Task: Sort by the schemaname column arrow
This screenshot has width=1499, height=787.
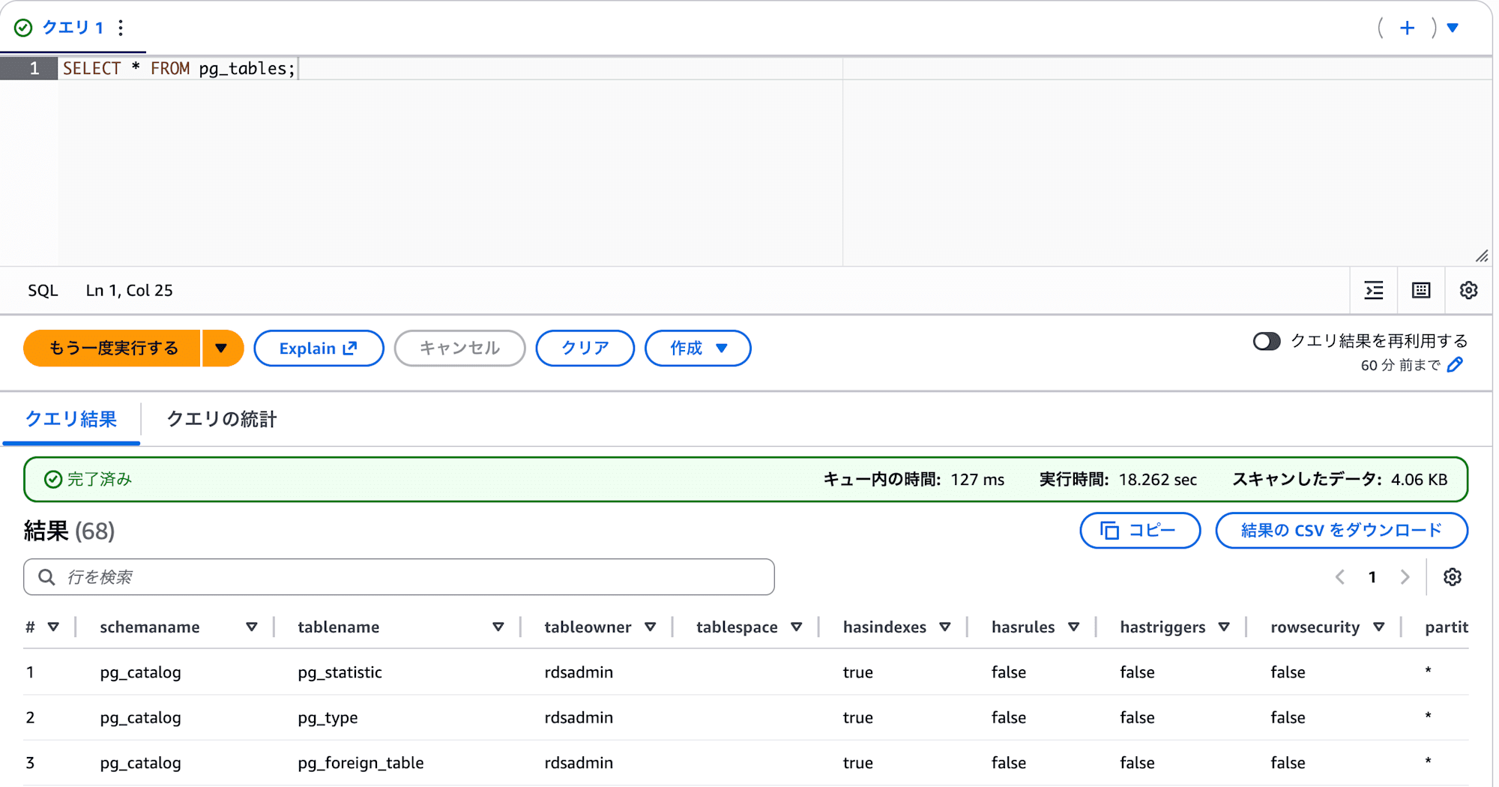Action: (x=252, y=627)
